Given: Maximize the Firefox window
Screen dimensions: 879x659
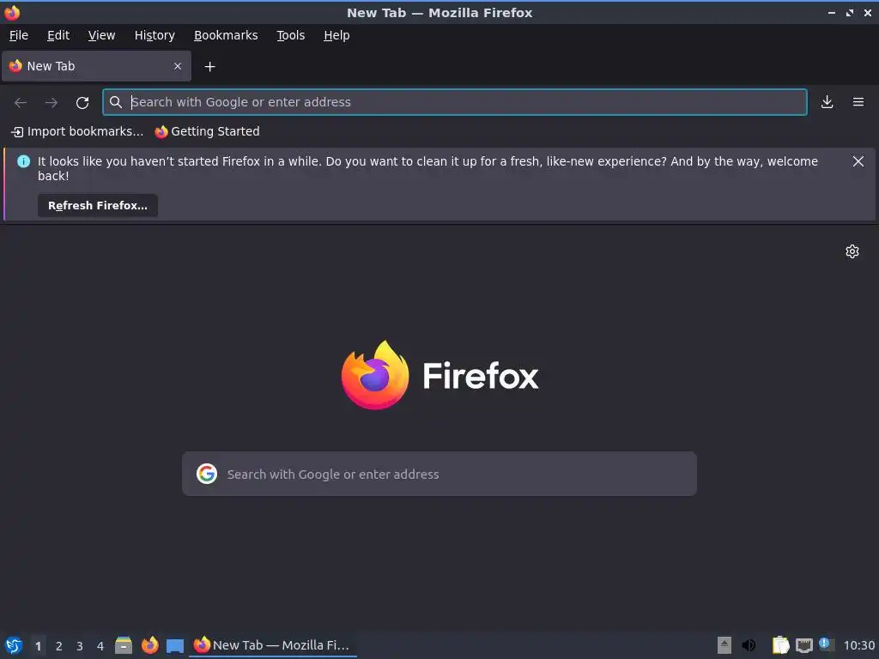Looking at the screenshot, I should pyautogui.click(x=850, y=13).
